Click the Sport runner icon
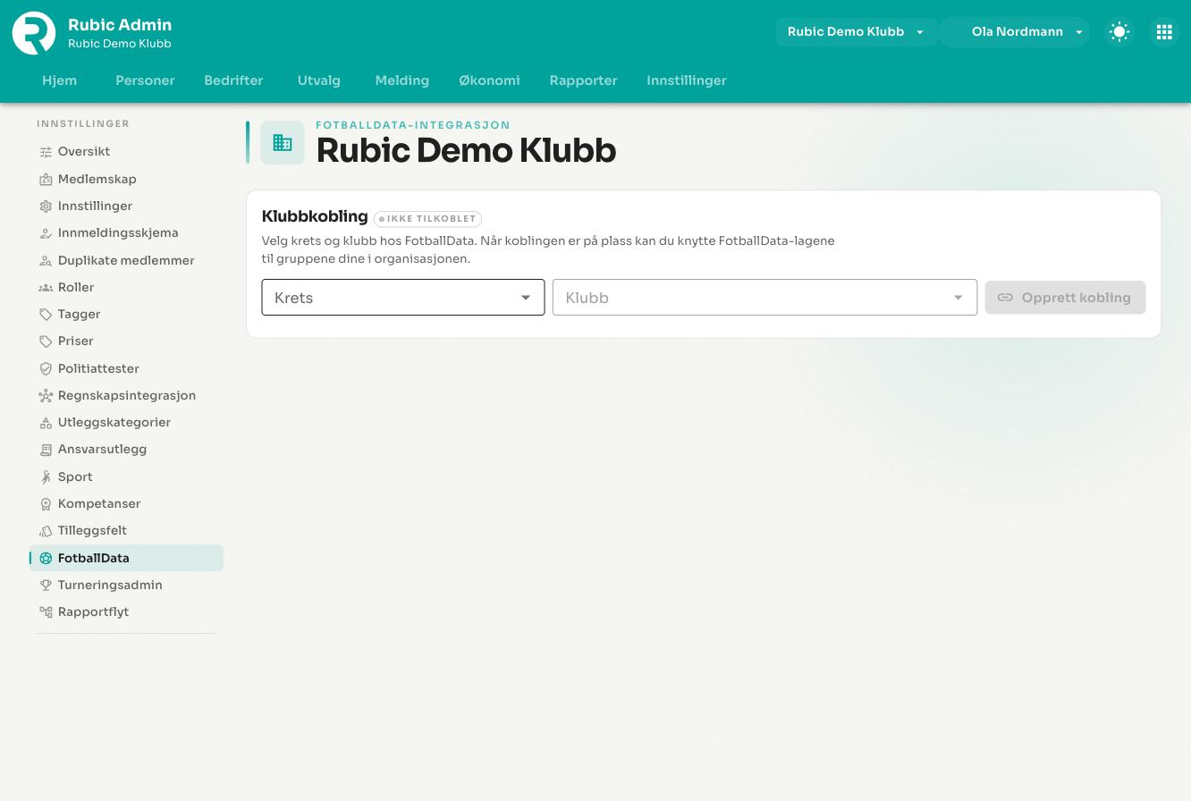 tap(46, 476)
